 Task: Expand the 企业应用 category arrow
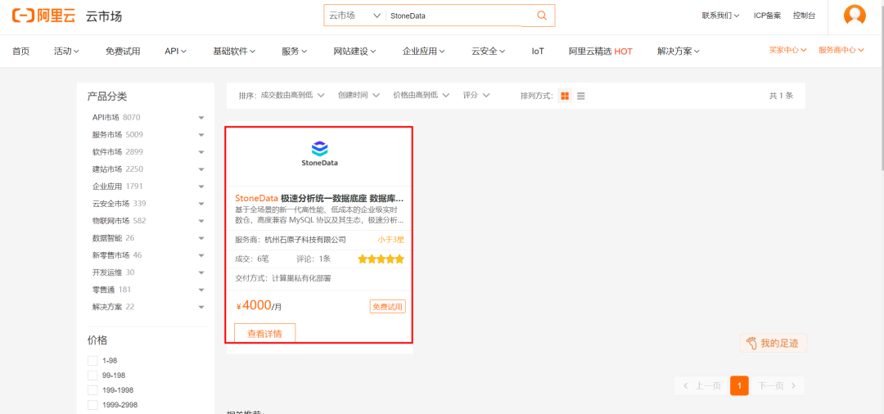(x=201, y=187)
